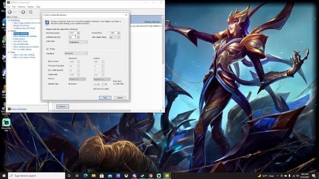This screenshot has height=179, width=319.
Task: Click the taskbar clock and date
Action: (x=305, y=176)
